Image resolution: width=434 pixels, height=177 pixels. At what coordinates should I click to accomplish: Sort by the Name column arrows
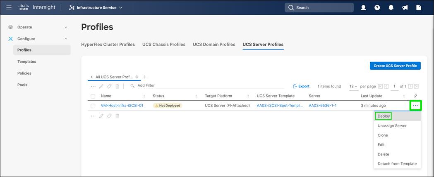click(144, 96)
